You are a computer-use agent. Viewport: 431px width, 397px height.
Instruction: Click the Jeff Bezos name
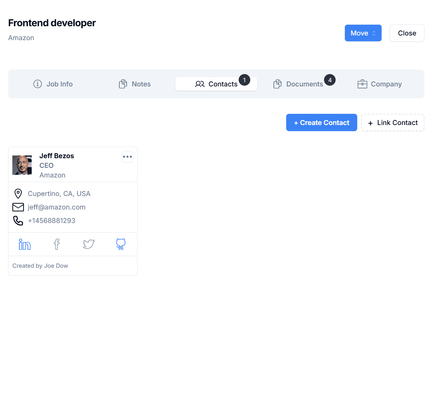57,155
